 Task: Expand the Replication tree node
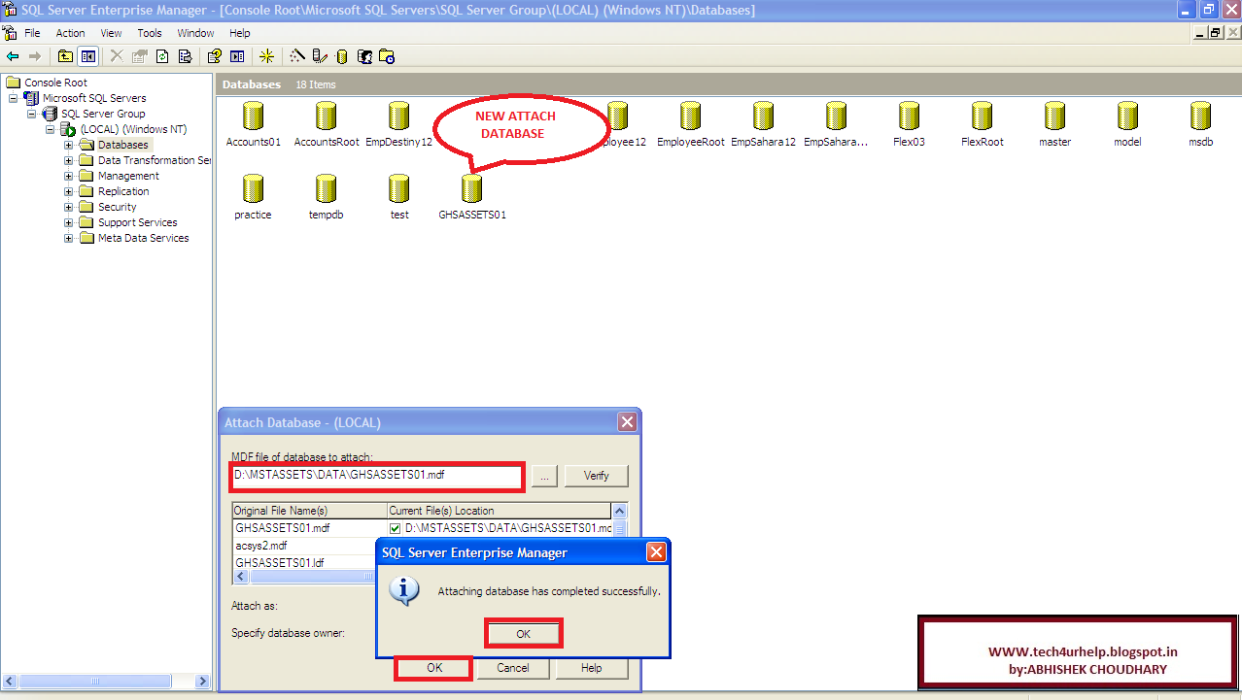pyautogui.click(x=68, y=191)
